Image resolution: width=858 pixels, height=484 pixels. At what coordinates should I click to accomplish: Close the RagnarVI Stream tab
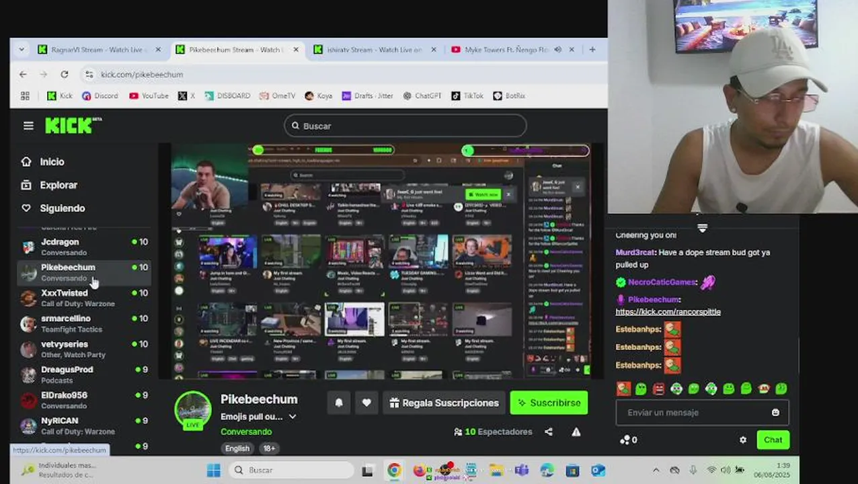[x=158, y=50]
